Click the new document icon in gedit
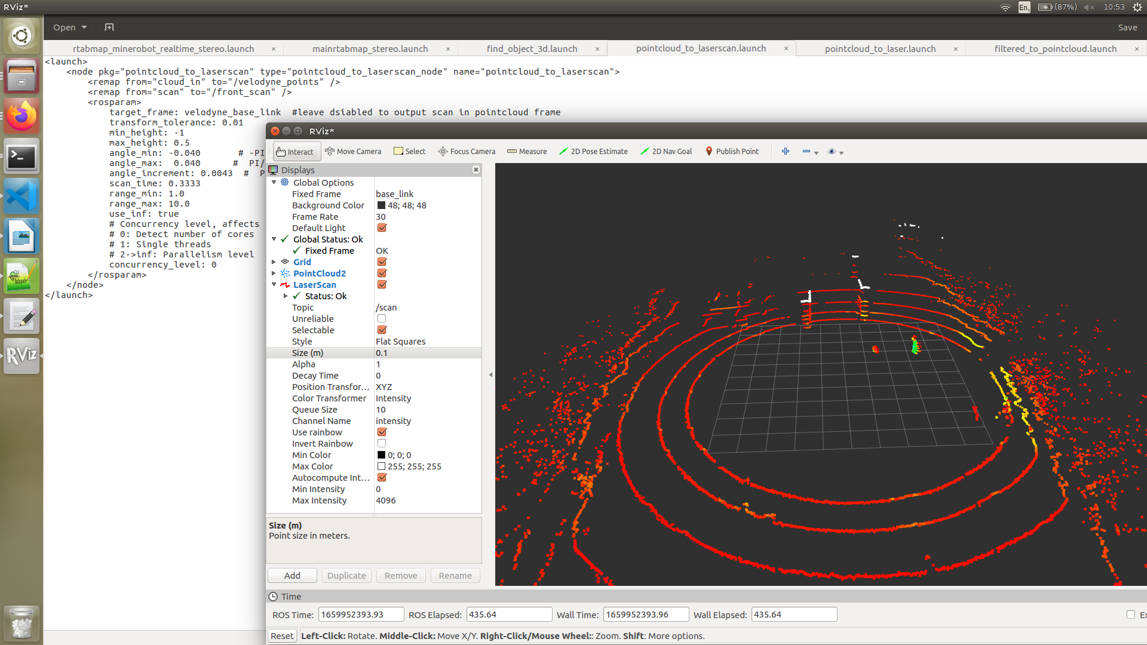The width and height of the screenshot is (1147, 645). click(109, 27)
